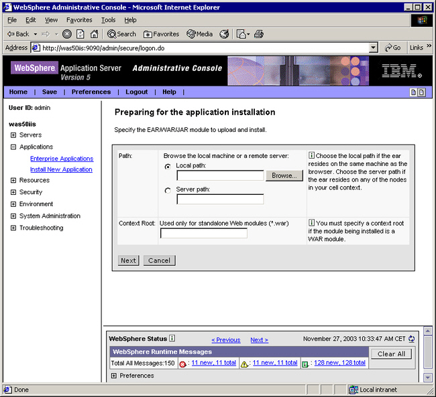Click the Home page icon
436x397 pixels.
click(x=95, y=34)
